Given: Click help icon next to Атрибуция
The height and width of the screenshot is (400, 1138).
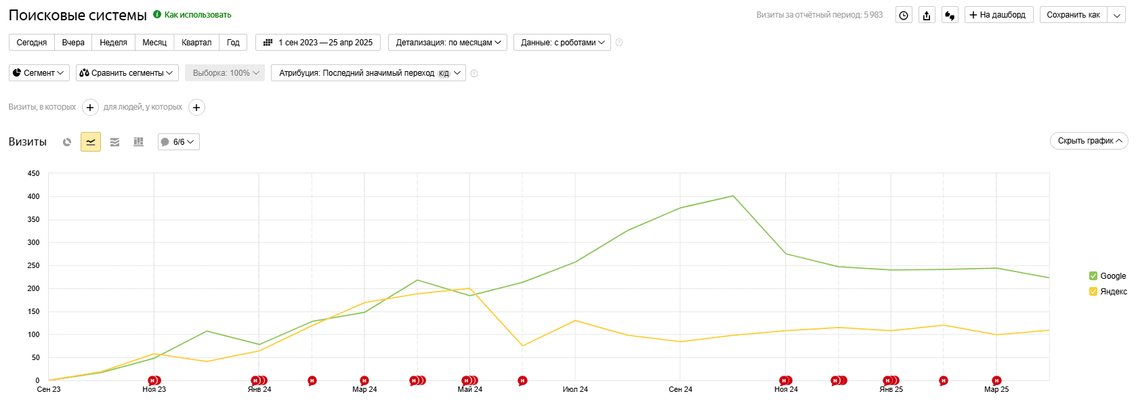Looking at the screenshot, I should [x=474, y=73].
